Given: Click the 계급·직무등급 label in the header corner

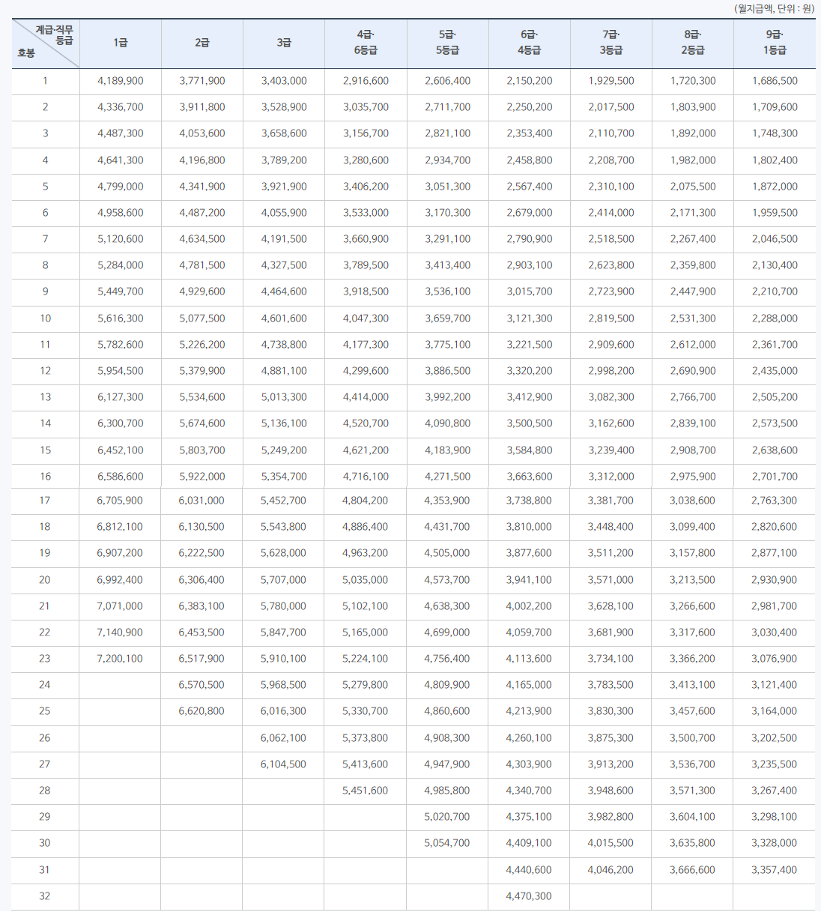Looking at the screenshot, I should coord(55,34).
